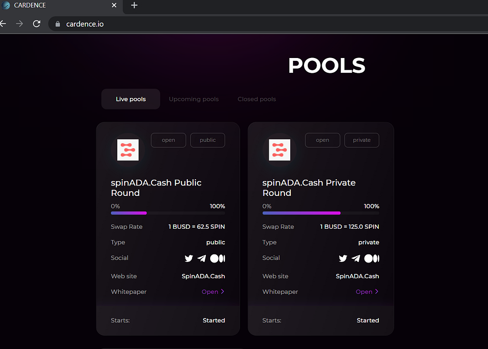Open Whitepaper in Public Round card
The image size is (488, 349).
click(x=213, y=291)
